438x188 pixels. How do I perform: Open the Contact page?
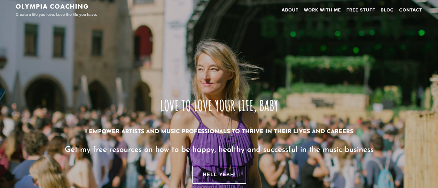410,10
